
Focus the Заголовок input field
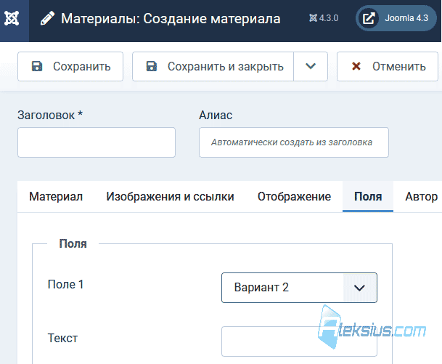pyautogui.click(x=97, y=142)
